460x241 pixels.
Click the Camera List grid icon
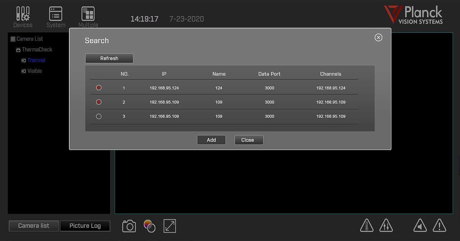pyautogui.click(x=13, y=39)
